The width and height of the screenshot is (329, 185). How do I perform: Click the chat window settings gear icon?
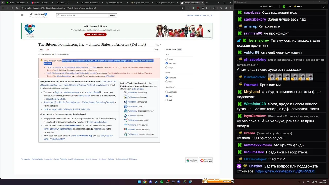(x=323, y=7)
